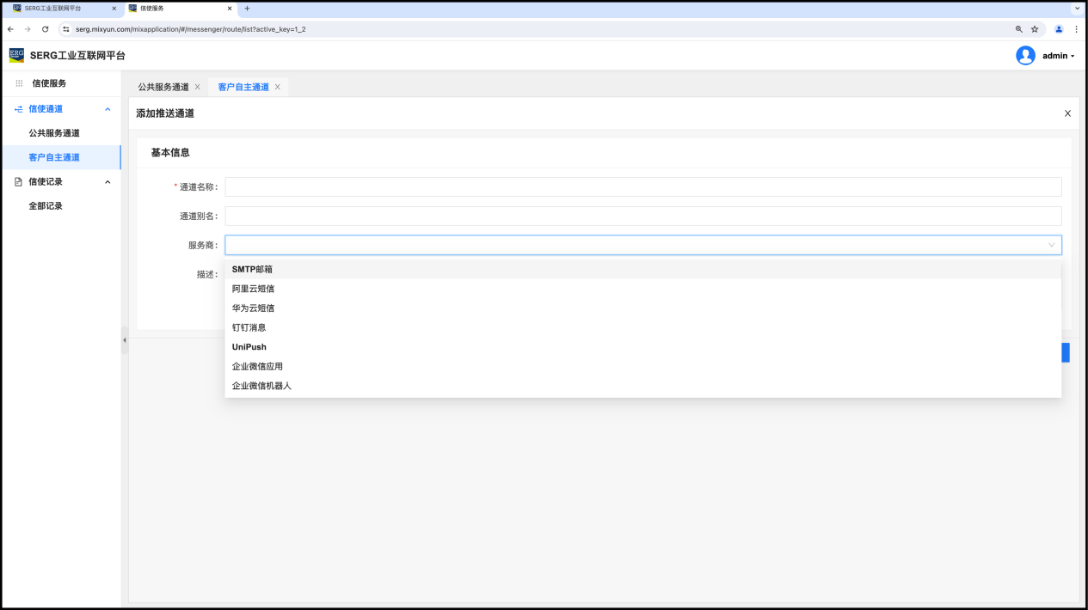Pick 企业微信机器人 option

pyautogui.click(x=261, y=386)
